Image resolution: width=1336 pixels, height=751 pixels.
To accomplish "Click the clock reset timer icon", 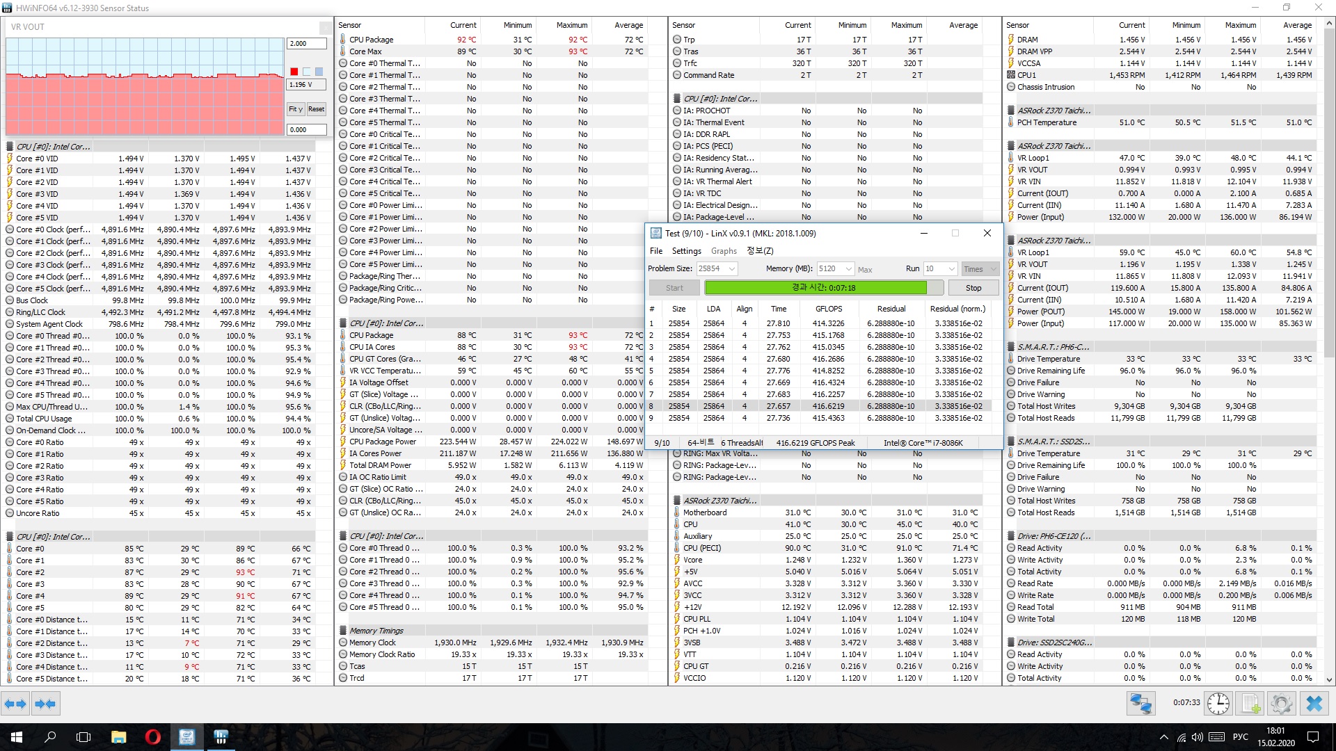I will (x=1218, y=704).
